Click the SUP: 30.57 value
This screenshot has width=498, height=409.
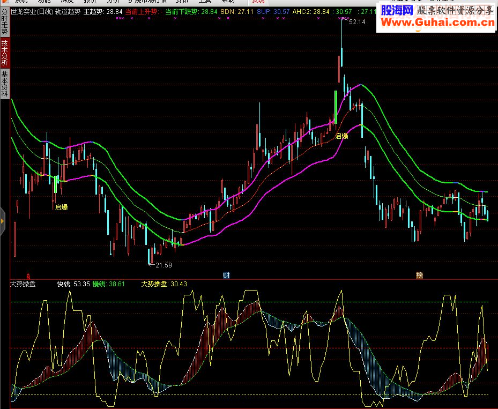(273, 12)
